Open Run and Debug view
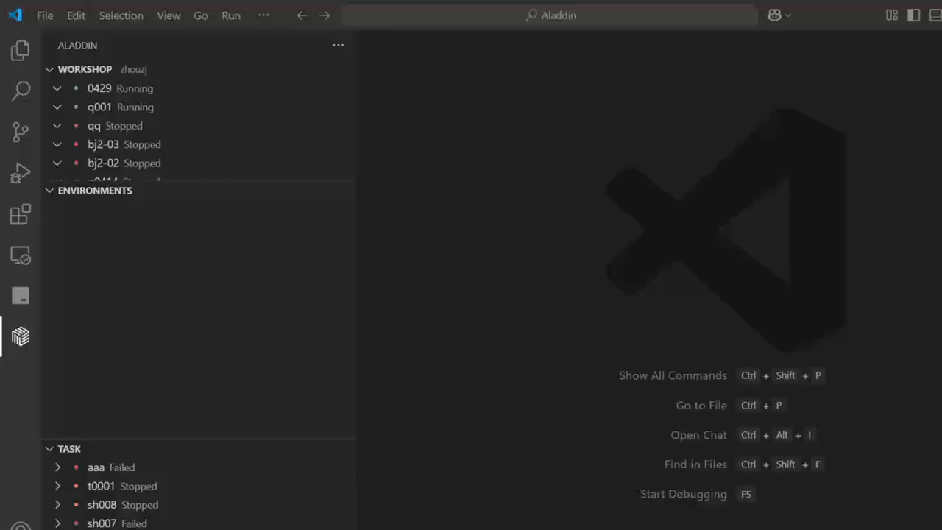The image size is (942, 530). (21, 173)
